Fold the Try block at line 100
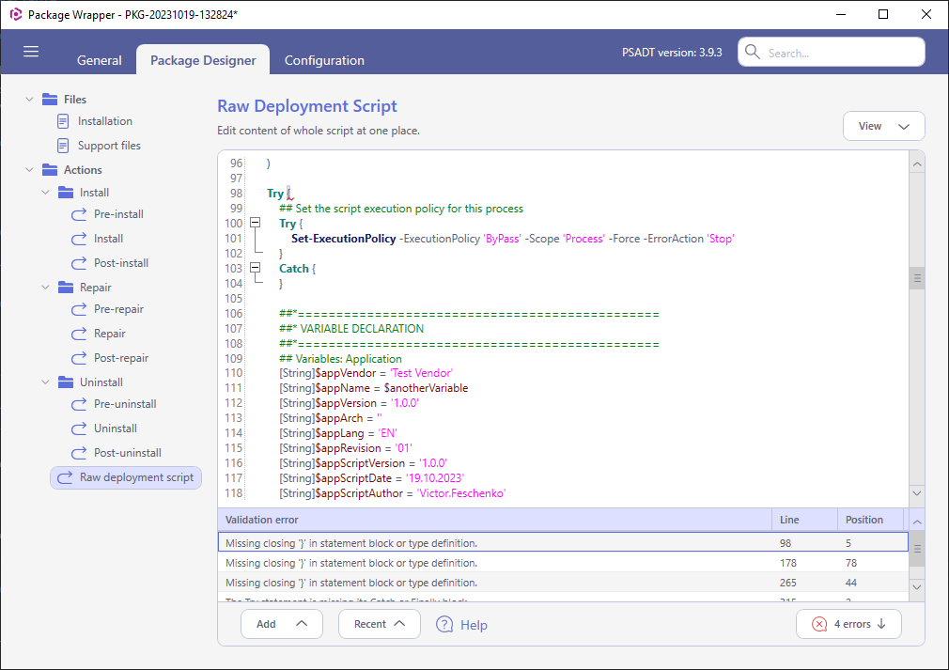Screen dimensions: 949x670 [x=256, y=223]
